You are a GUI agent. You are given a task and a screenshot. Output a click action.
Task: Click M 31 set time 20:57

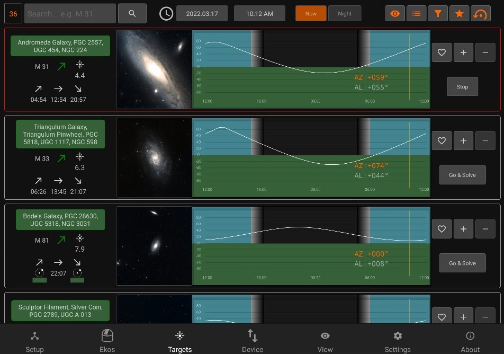[x=78, y=100]
